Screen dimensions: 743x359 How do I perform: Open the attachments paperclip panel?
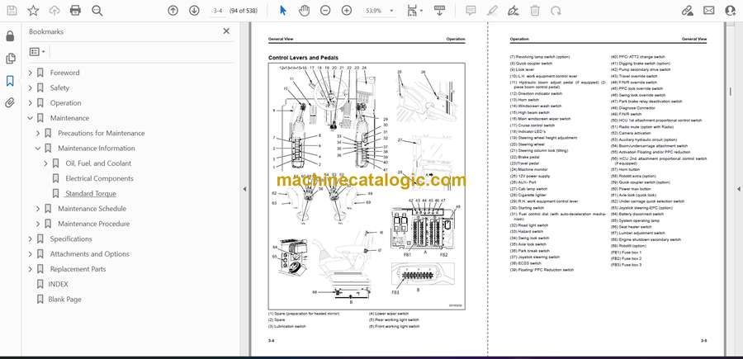tap(10, 103)
